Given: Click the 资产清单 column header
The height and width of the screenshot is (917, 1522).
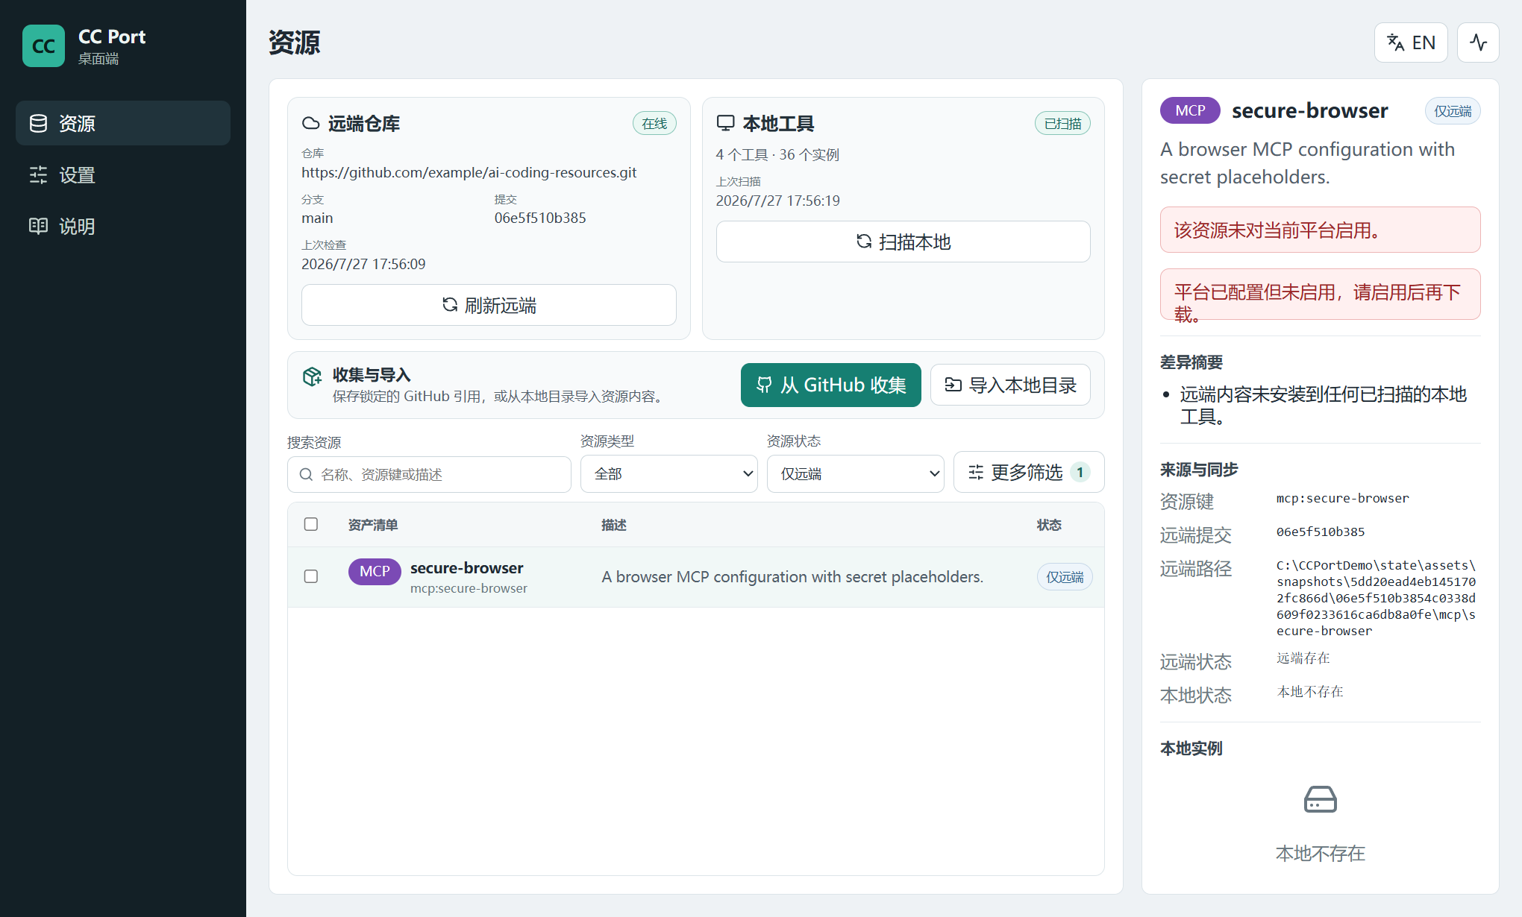Looking at the screenshot, I should 373,525.
